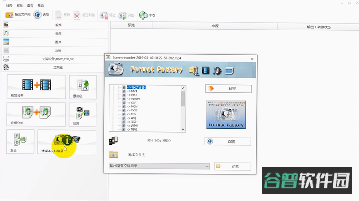Click the 输出 / 转换状态 column header
Image resolution: width=359 pixels, height=201 pixels.
pyautogui.click(x=319, y=27)
